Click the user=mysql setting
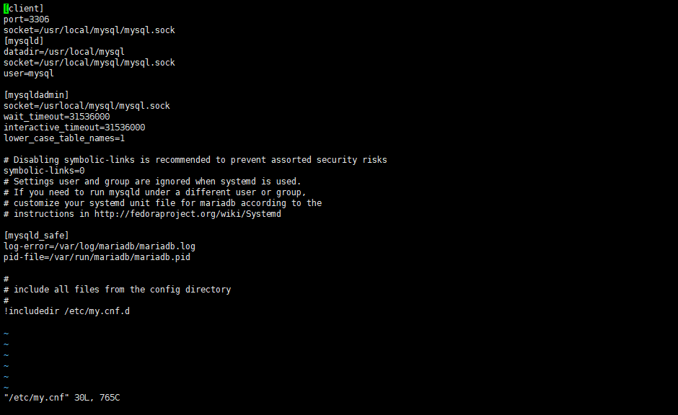This screenshot has width=678, height=415. pyautogui.click(x=29, y=73)
